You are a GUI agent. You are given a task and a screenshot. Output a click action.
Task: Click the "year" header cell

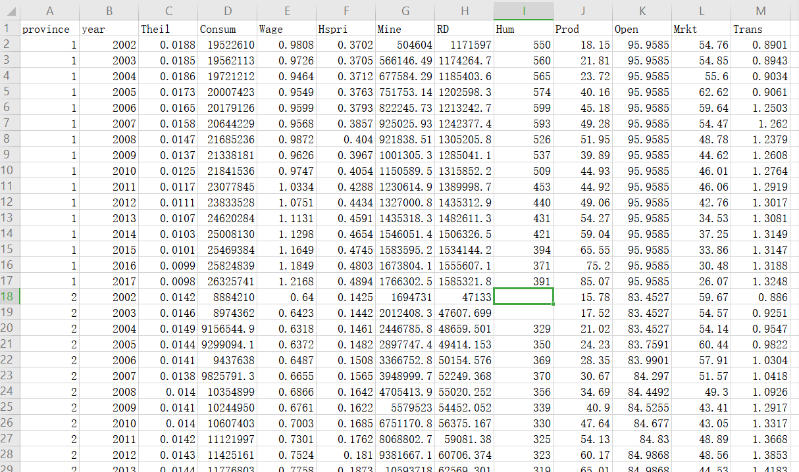[x=109, y=29]
